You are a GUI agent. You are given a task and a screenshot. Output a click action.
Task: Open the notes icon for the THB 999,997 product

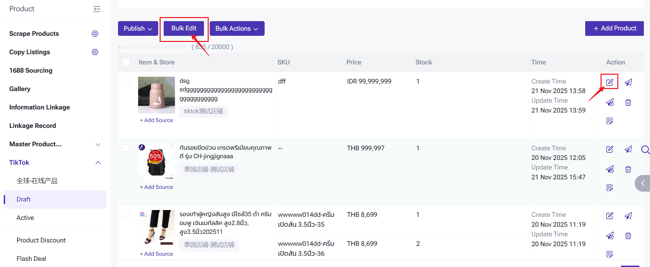click(609, 188)
